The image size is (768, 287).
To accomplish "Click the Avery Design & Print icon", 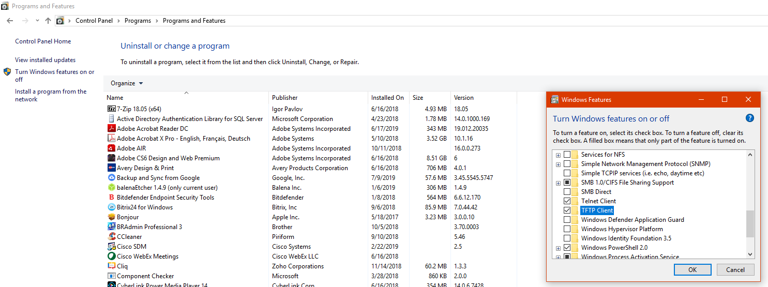I will [x=111, y=168].
